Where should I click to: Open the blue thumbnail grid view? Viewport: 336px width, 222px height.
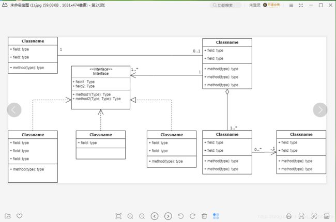[216, 216]
